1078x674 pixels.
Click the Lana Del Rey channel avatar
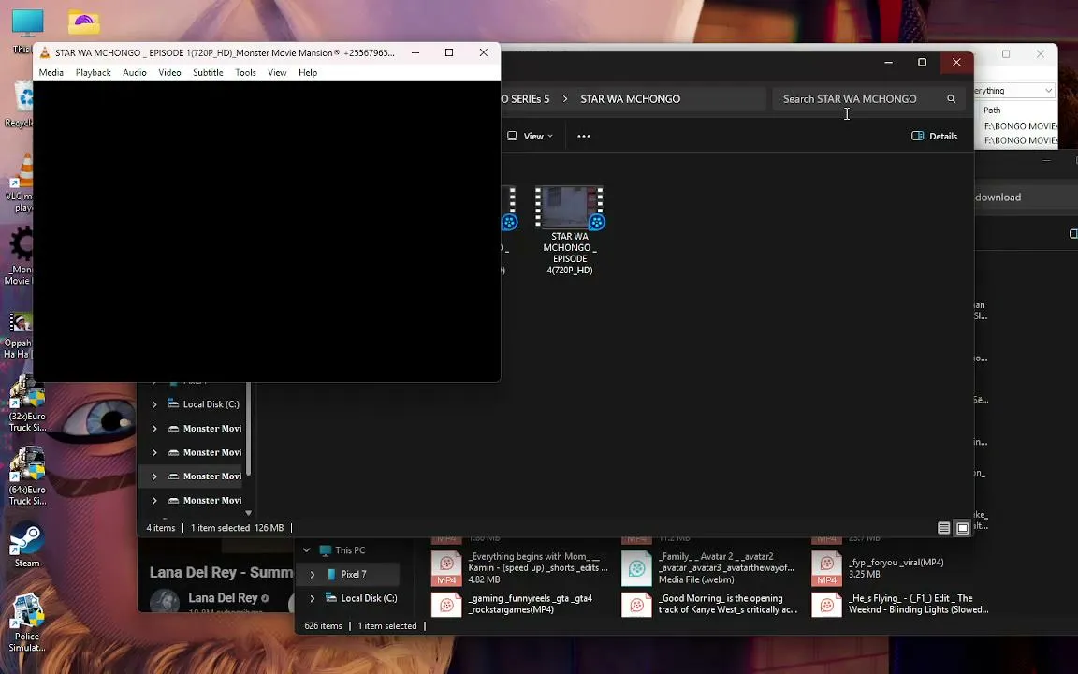(x=165, y=600)
